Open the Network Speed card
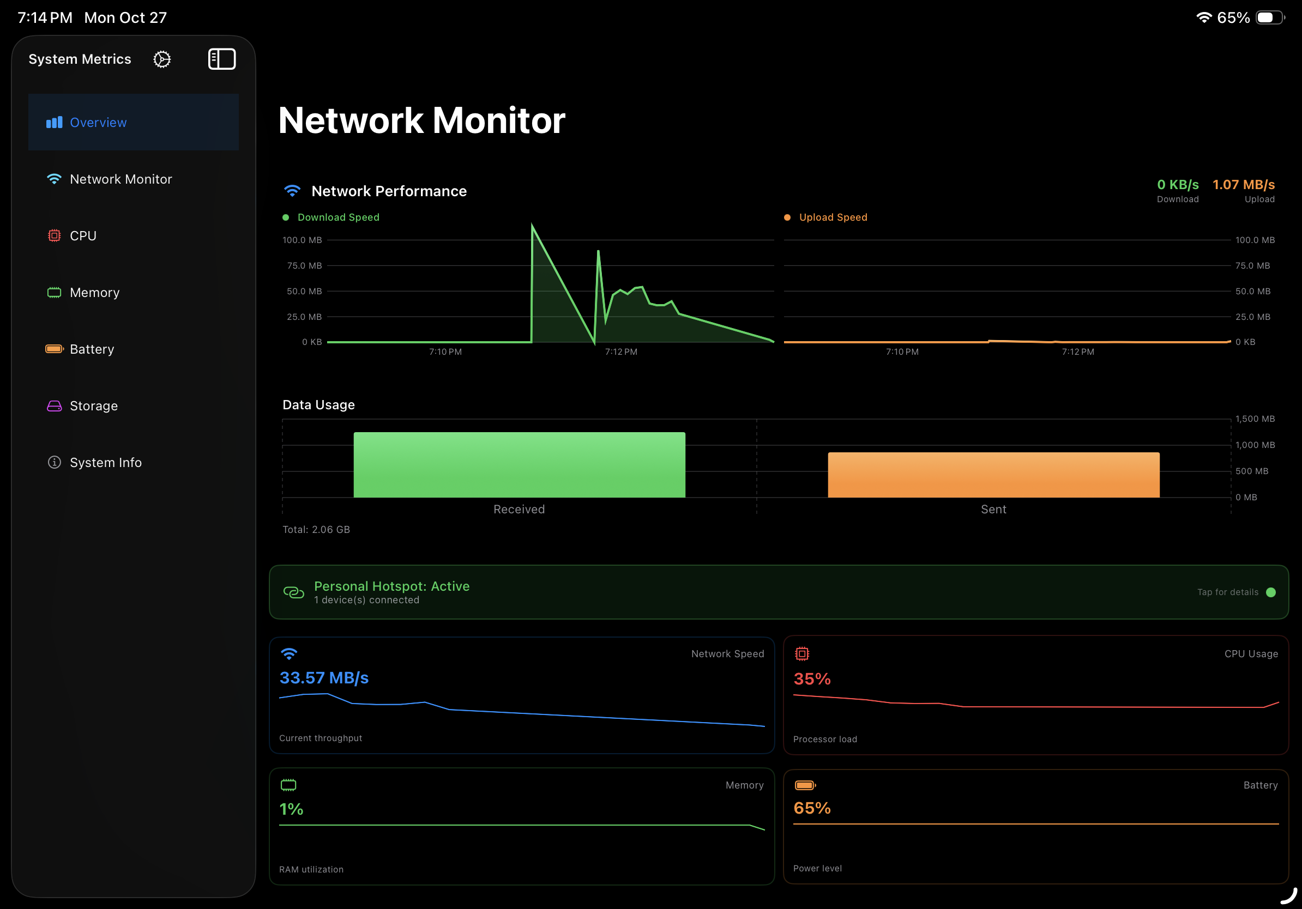The width and height of the screenshot is (1302, 909). point(522,695)
